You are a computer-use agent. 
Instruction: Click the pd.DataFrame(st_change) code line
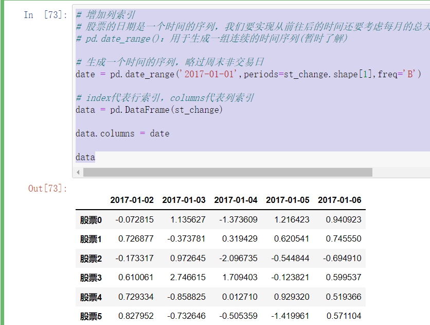(149, 110)
